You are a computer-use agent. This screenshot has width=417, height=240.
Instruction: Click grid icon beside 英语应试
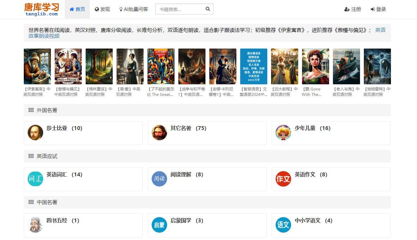(x=31, y=156)
